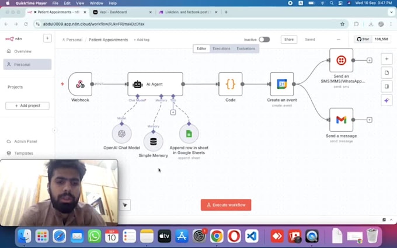Click the Execute workflow button
The image size is (397, 248).
coord(226,205)
